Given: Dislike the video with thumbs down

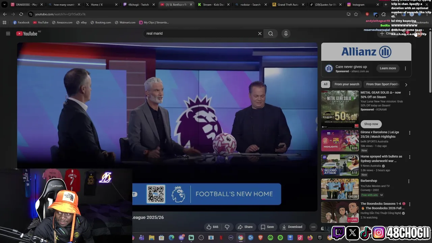Looking at the screenshot, I should click(227, 227).
